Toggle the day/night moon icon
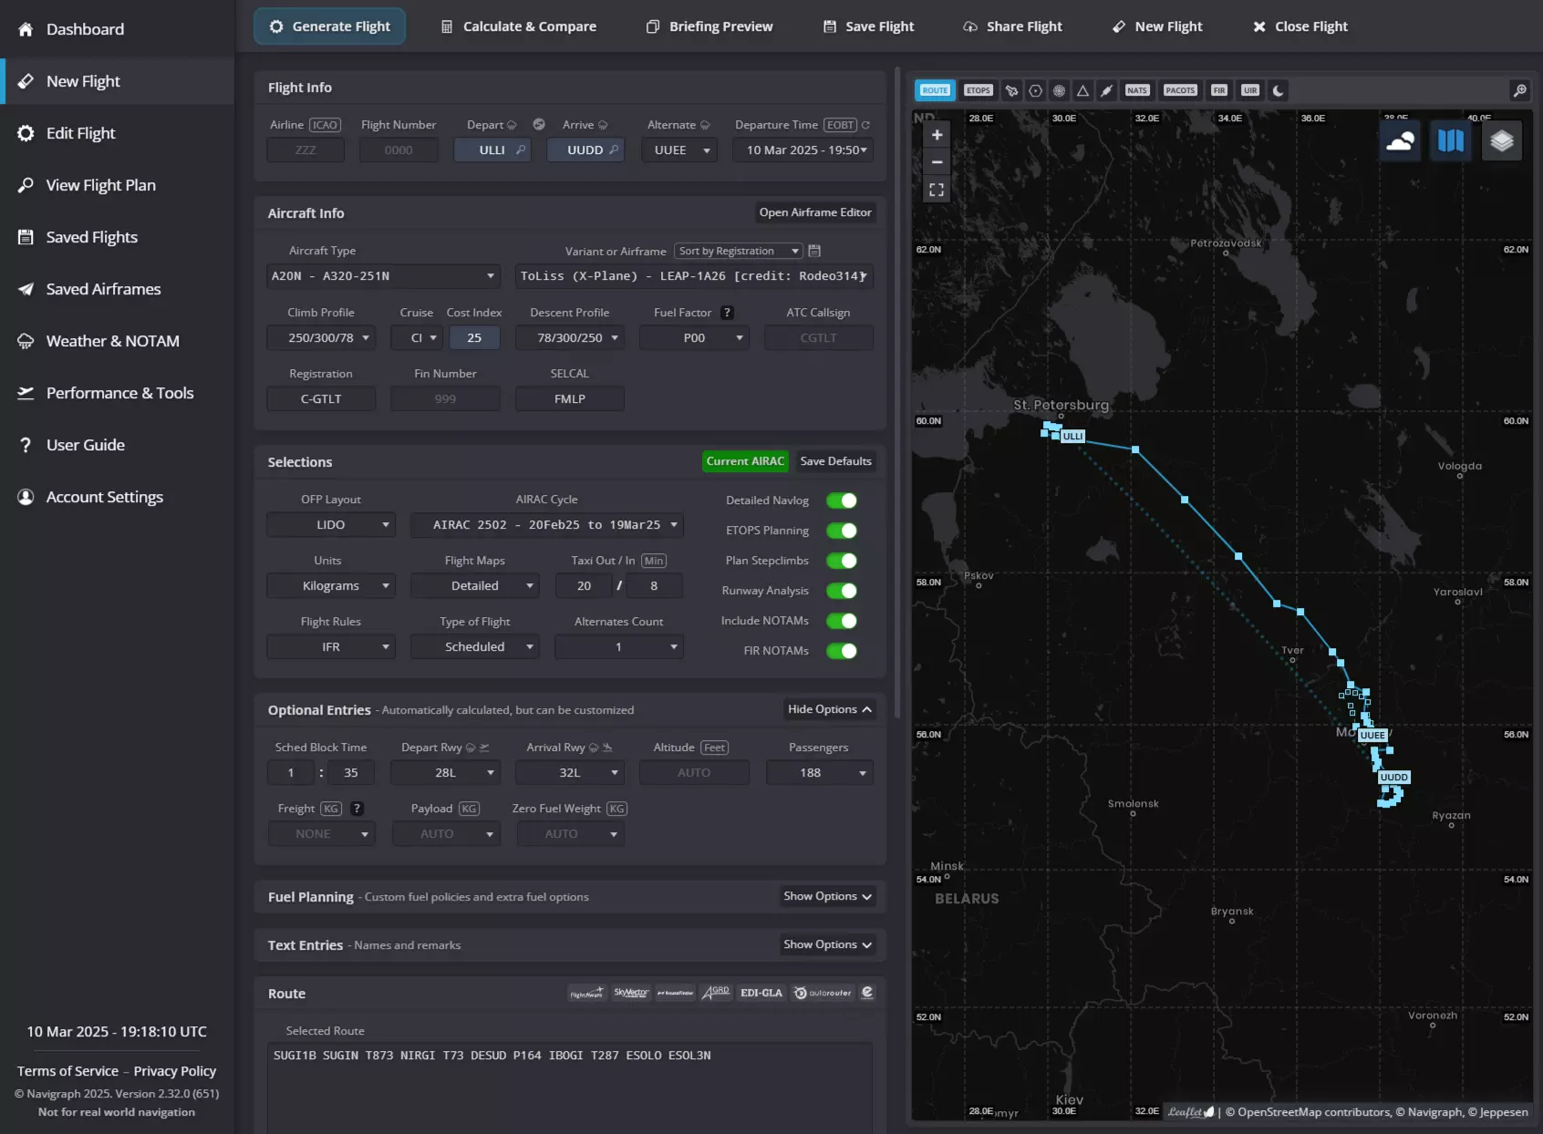The width and height of the screenshot is (1543, 1134). 1278,90
